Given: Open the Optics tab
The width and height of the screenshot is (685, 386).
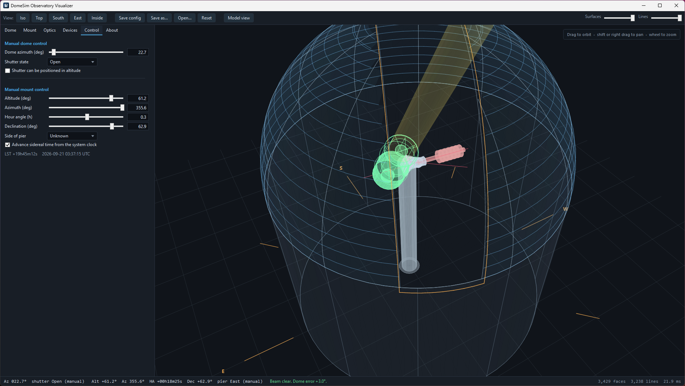Looking at the screenshot, I should (x=50, y=30).
